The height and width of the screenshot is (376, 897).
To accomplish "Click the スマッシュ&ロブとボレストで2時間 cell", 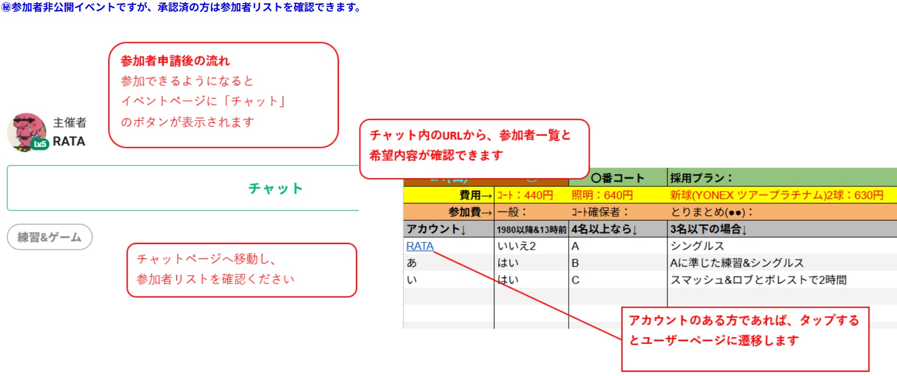I will (x=758, y=280).
